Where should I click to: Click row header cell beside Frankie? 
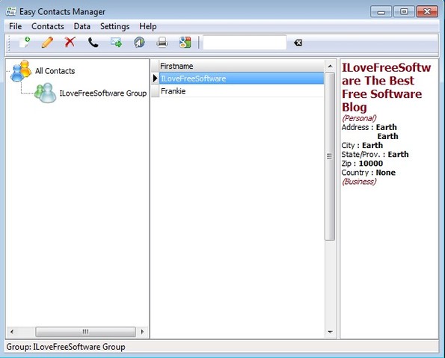click(x=155, y=91)
